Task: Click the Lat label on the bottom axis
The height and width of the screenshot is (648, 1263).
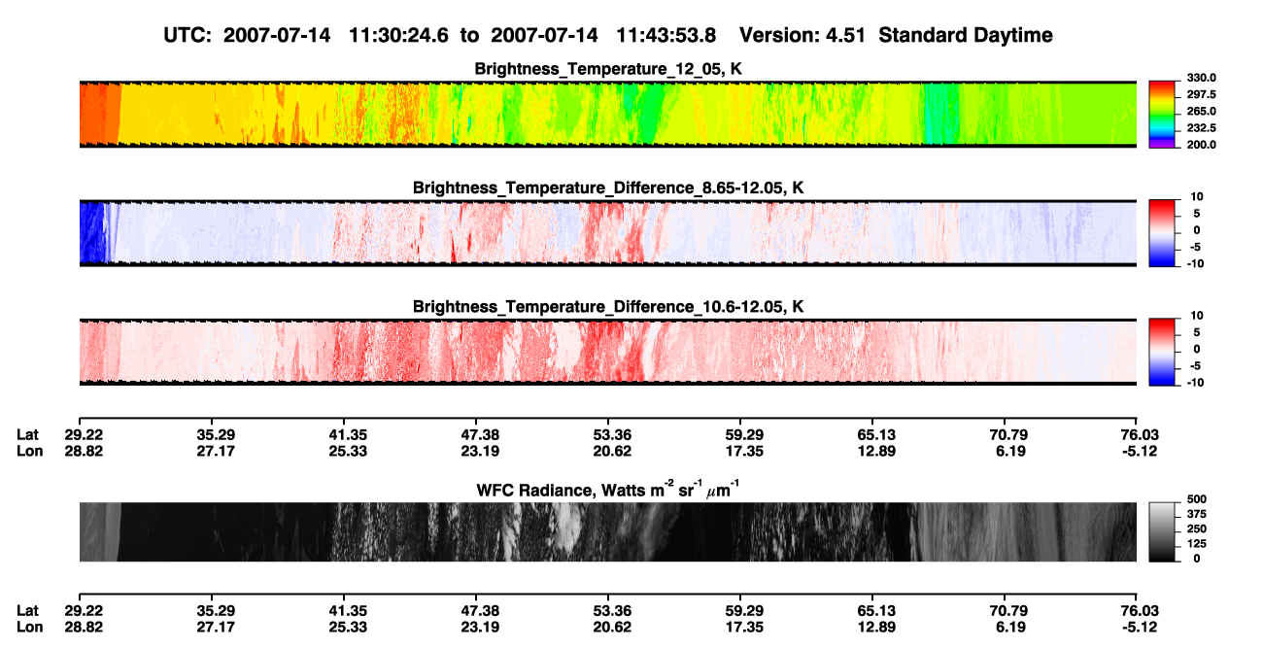Action: (x=27, y=611)
